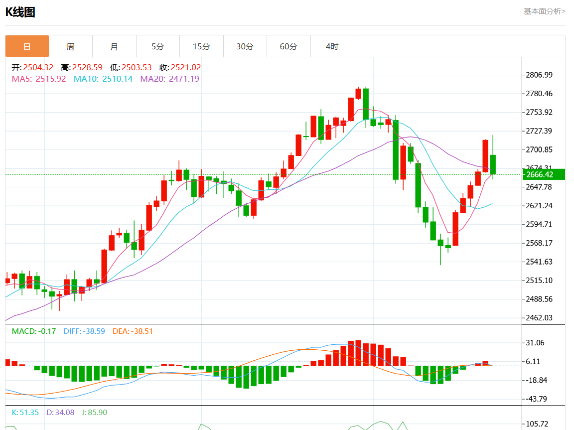Click the 2727.39 price axis label
The image size is (574, 430).
coord(539,131)
